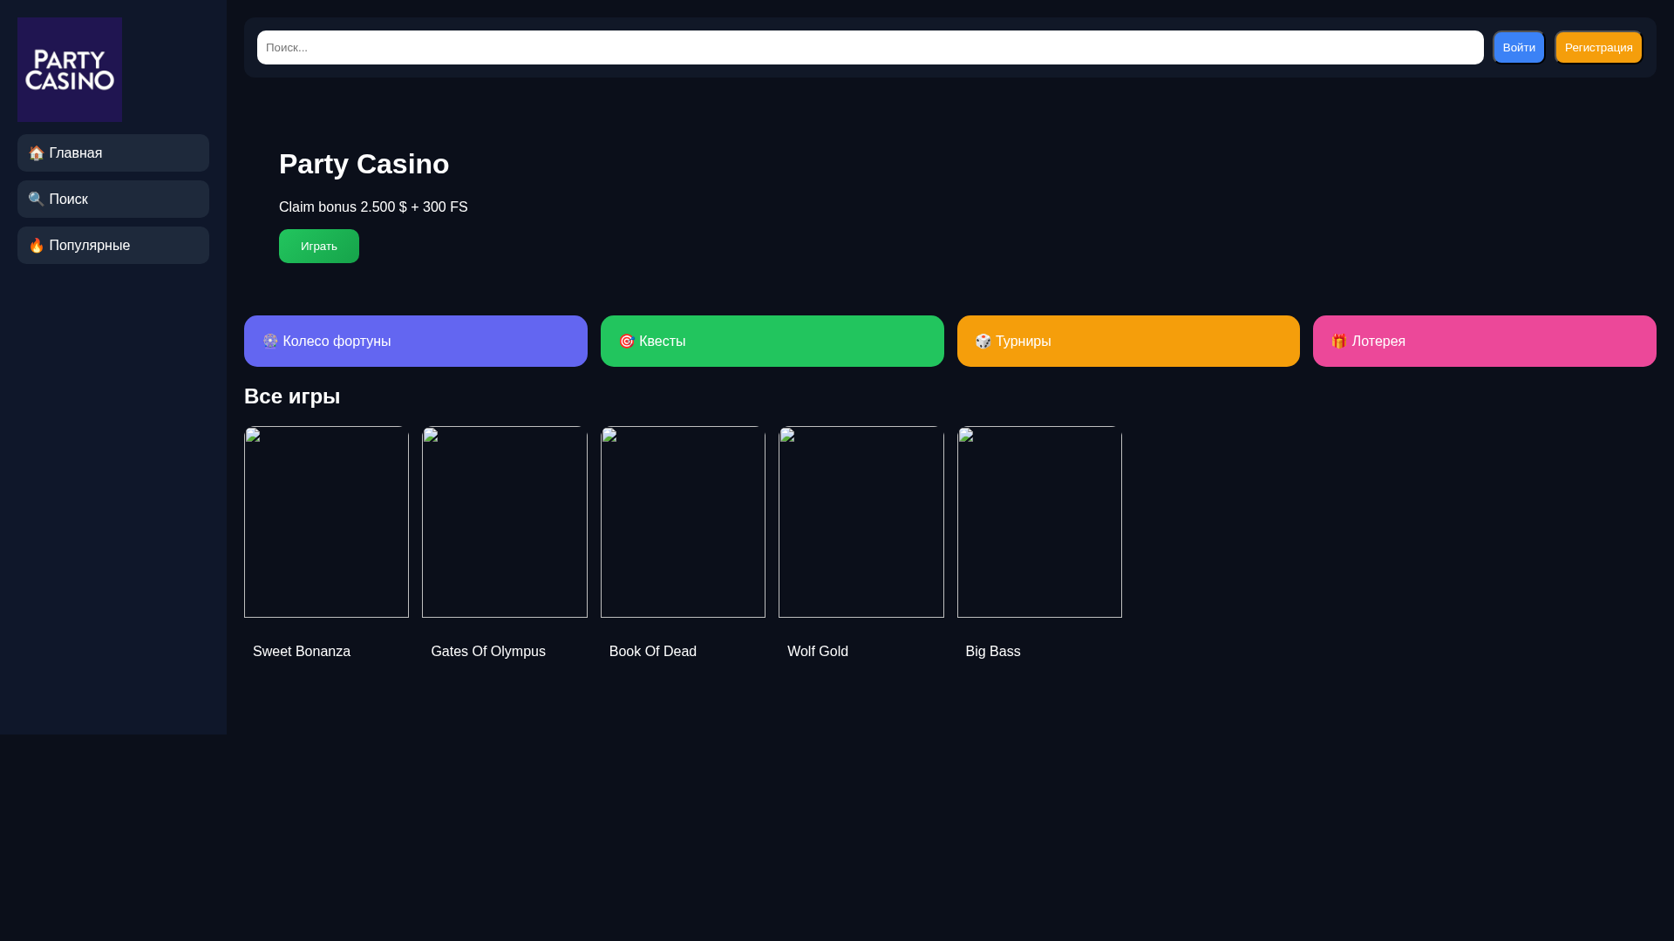Click the Все игры heading
The image size is (1674, 941).
292,396
